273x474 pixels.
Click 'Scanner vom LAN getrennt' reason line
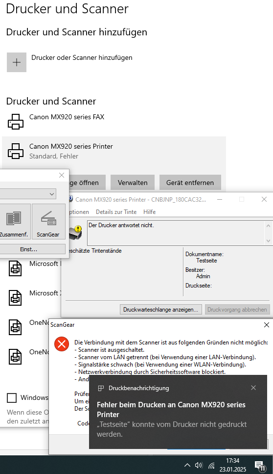[x=165, y=357]
